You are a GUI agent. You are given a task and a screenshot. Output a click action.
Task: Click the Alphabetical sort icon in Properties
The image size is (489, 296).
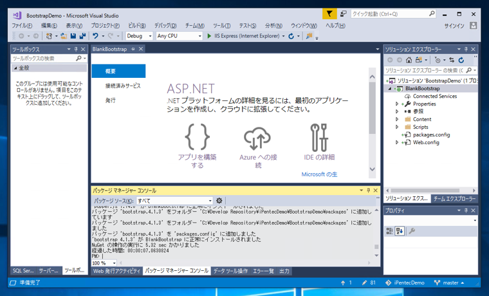pyautogui.click(x=400, y=231)
